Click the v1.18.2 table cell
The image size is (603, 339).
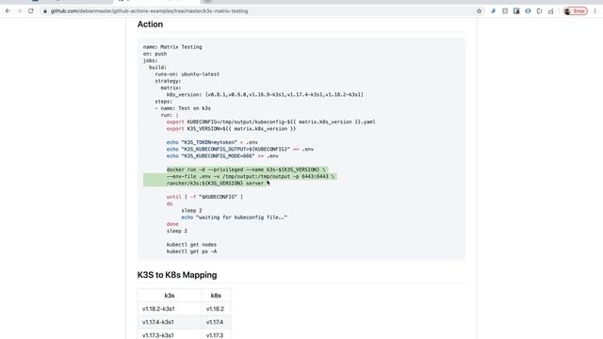pos(216,309)
